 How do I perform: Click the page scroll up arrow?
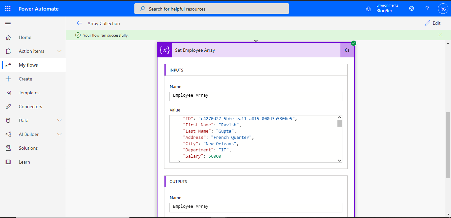(x=448, y=43)
